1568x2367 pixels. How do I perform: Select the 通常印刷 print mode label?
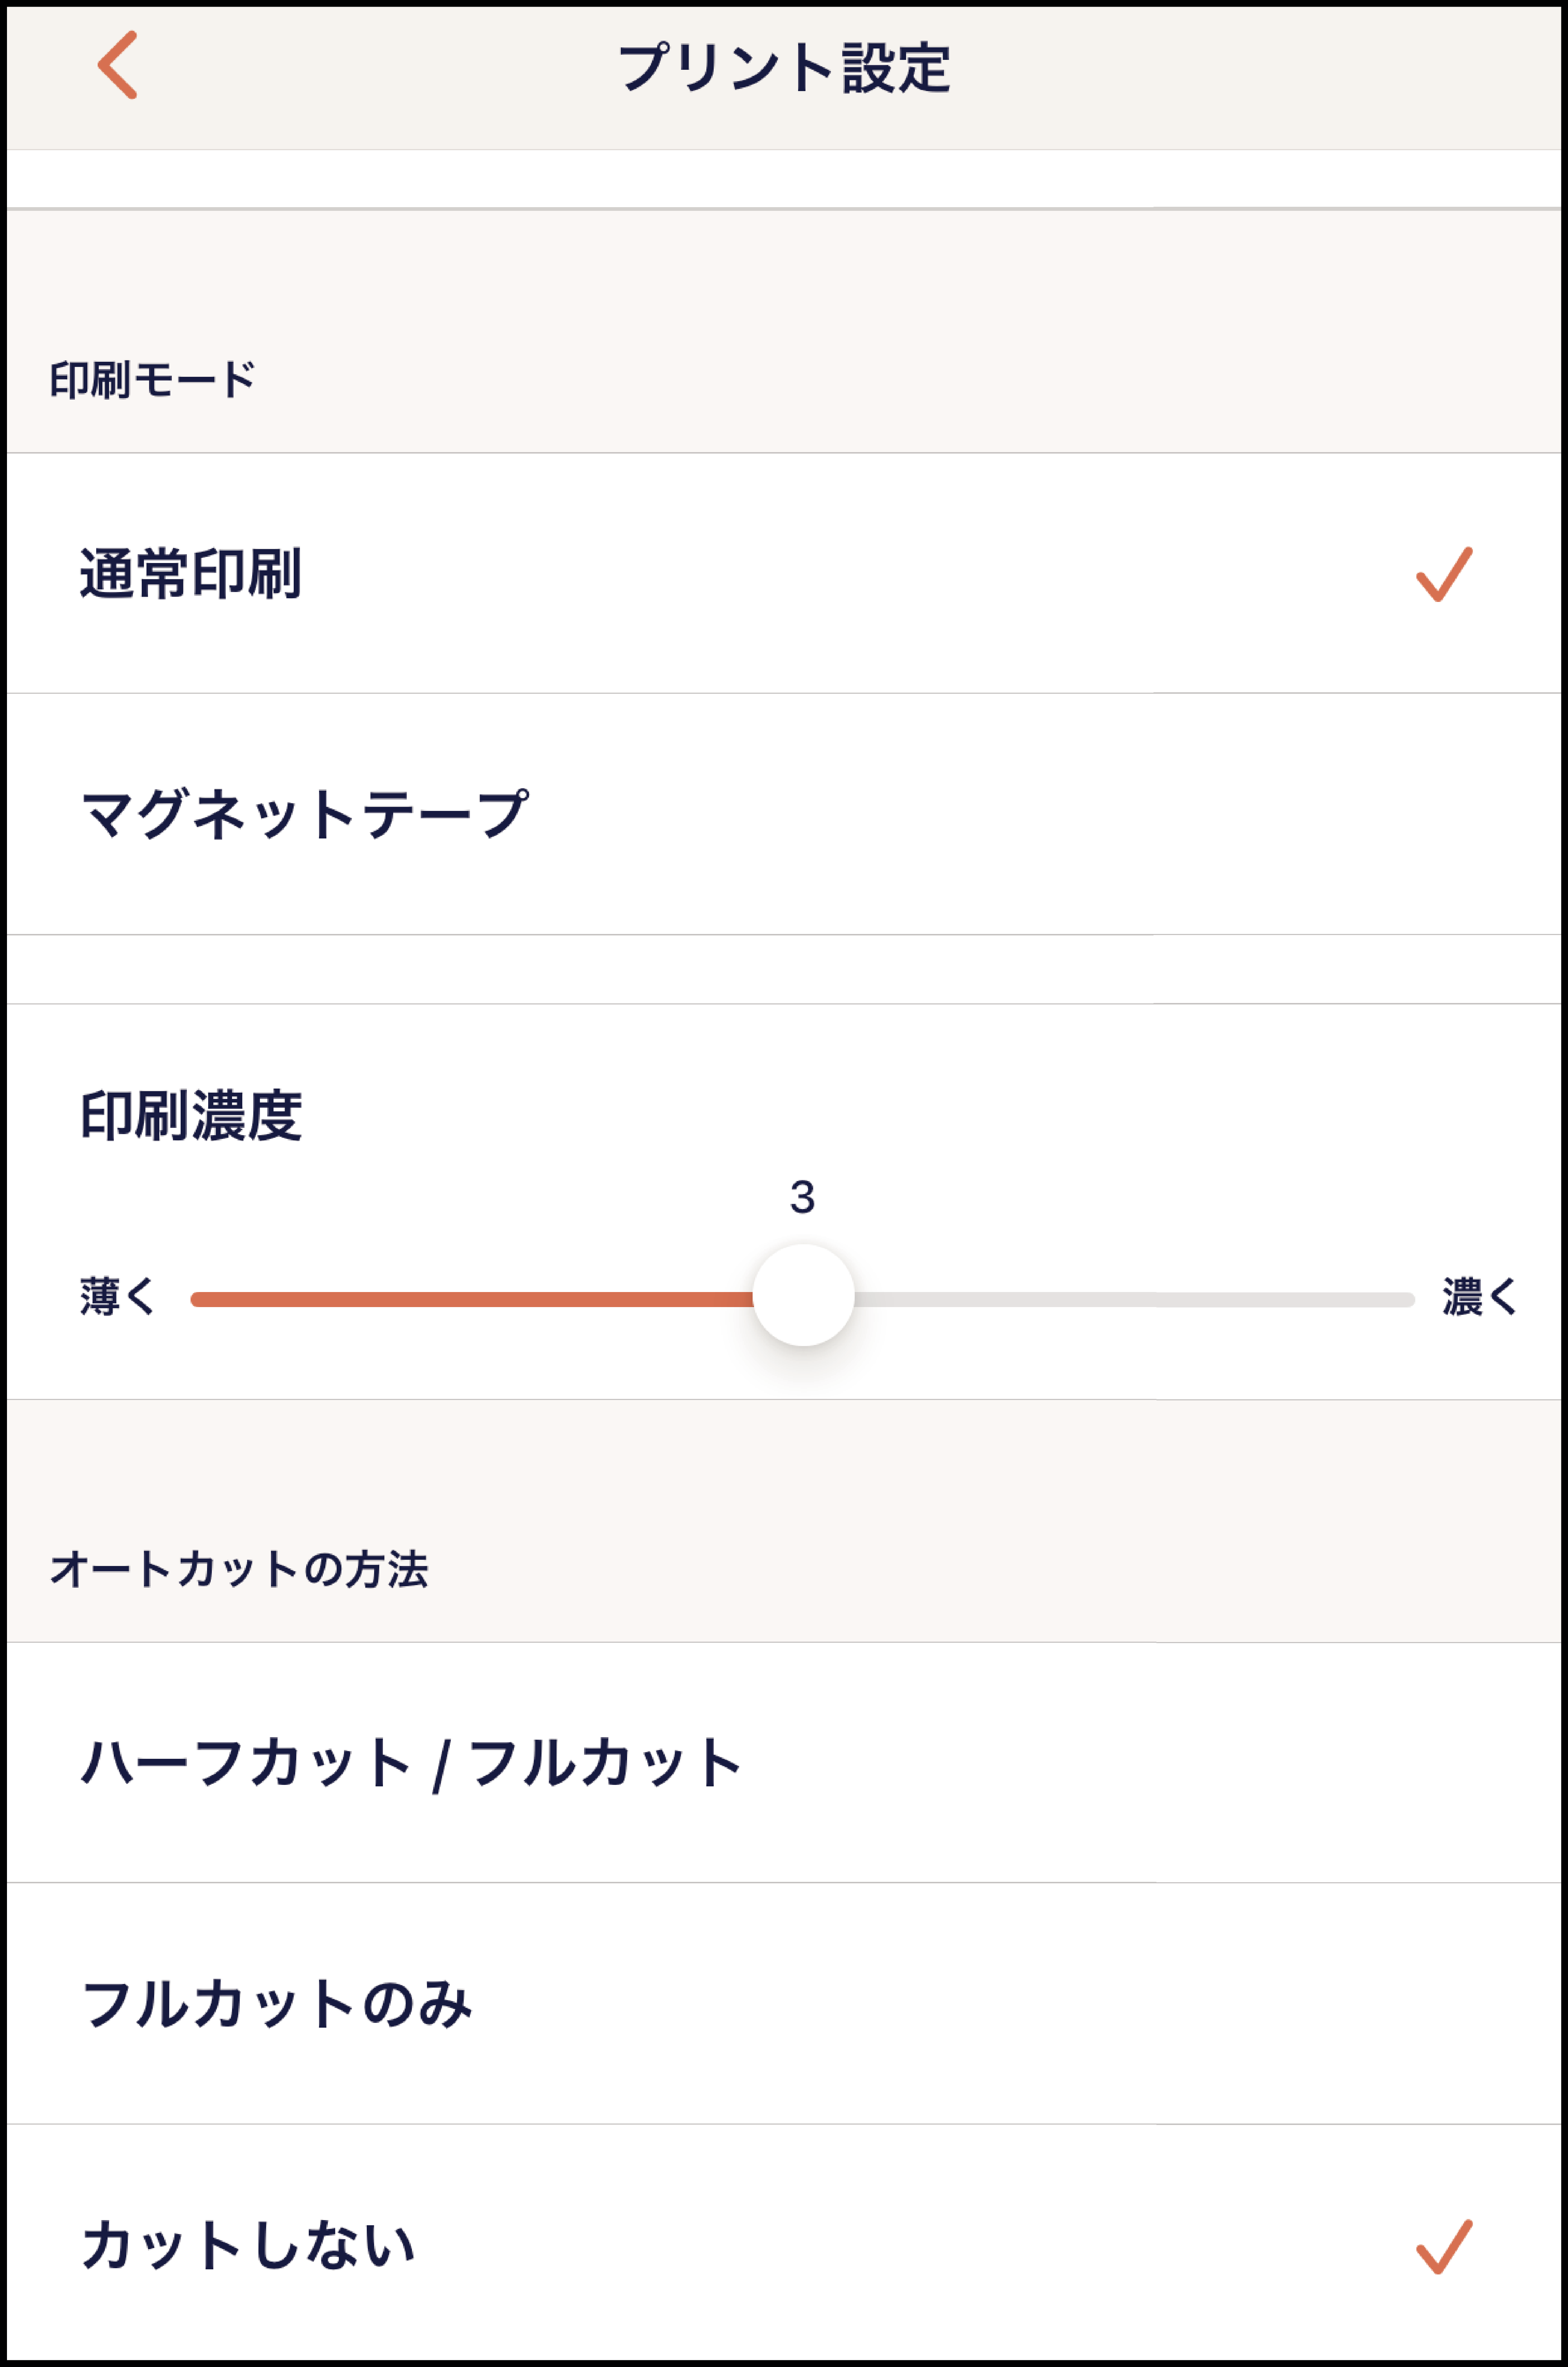click(x=190, y=574)
